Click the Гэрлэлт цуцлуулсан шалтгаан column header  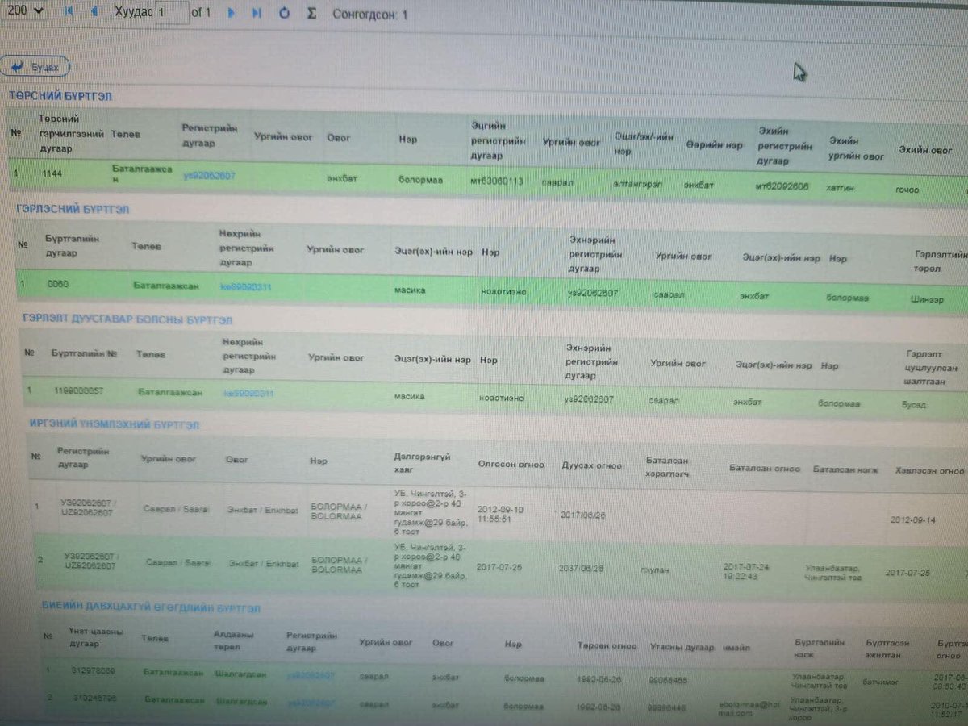click(x=932, y=368)
